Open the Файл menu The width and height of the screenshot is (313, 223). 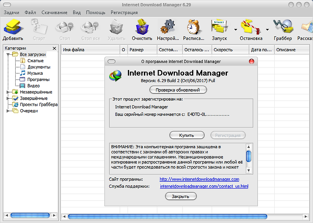pos(30,12)
